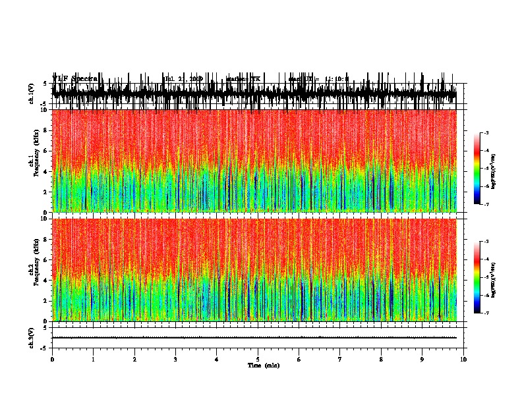Screen dimensions: 522x403
Task: Click the 'Time (min)' axis label
Action: pyautogui.click(x=264, y=365)
